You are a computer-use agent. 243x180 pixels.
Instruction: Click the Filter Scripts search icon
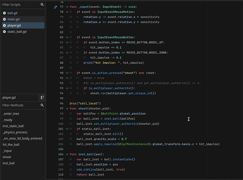(x=42, y=5)
